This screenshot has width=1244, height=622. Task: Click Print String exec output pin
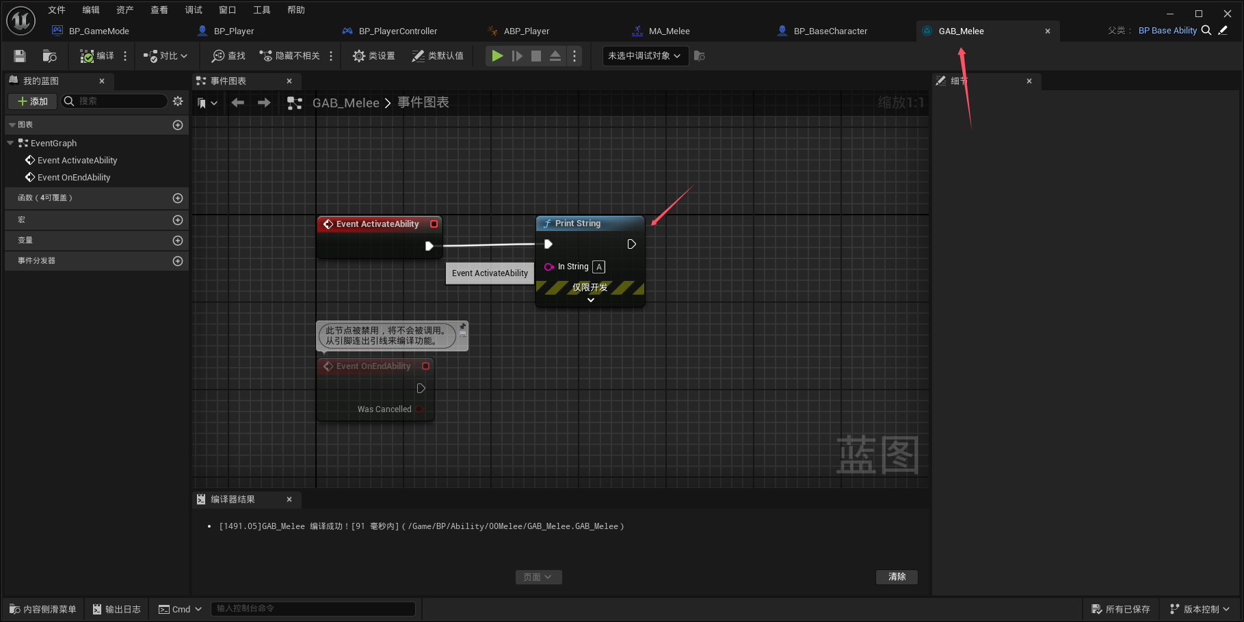click(x=631, y=244)
